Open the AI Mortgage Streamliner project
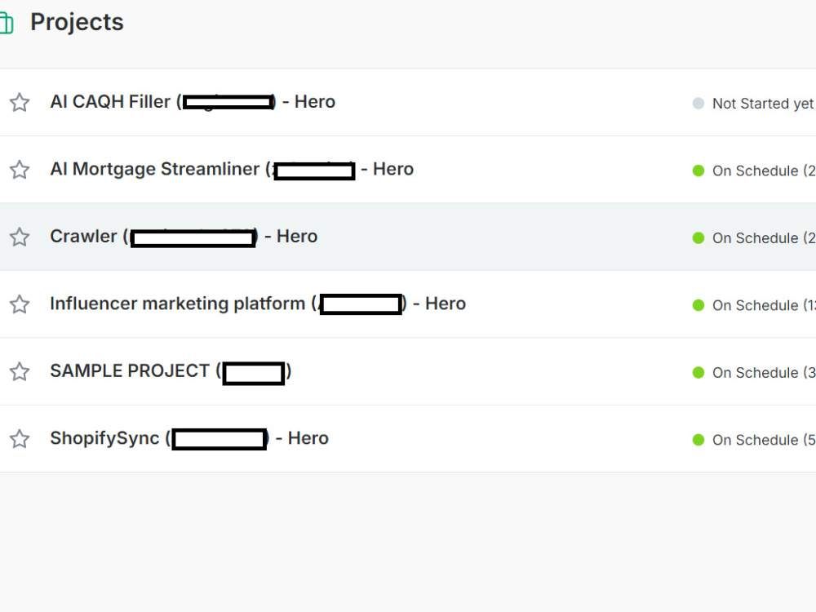This screenshot has width=816, height=612. point(232,169)
